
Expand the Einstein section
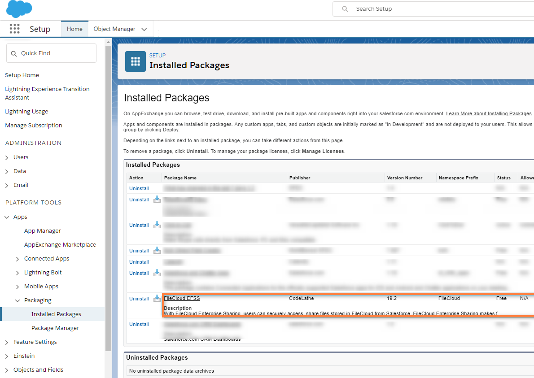tap(7, 356)
